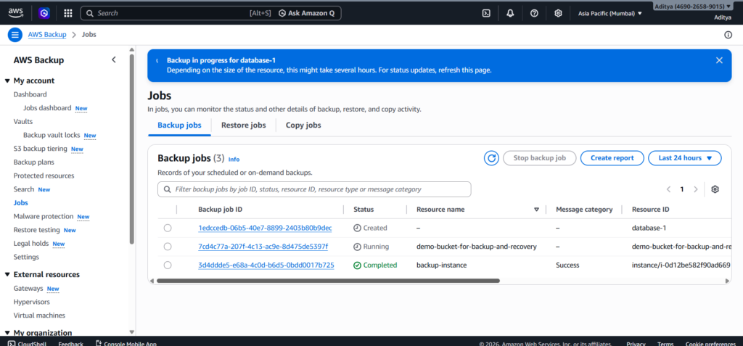Select the radio button for Running job

click(168, 247)
